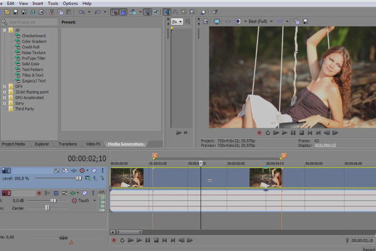
Task: Open the Touch automation mode dropdown
Action: pos(95,201)
